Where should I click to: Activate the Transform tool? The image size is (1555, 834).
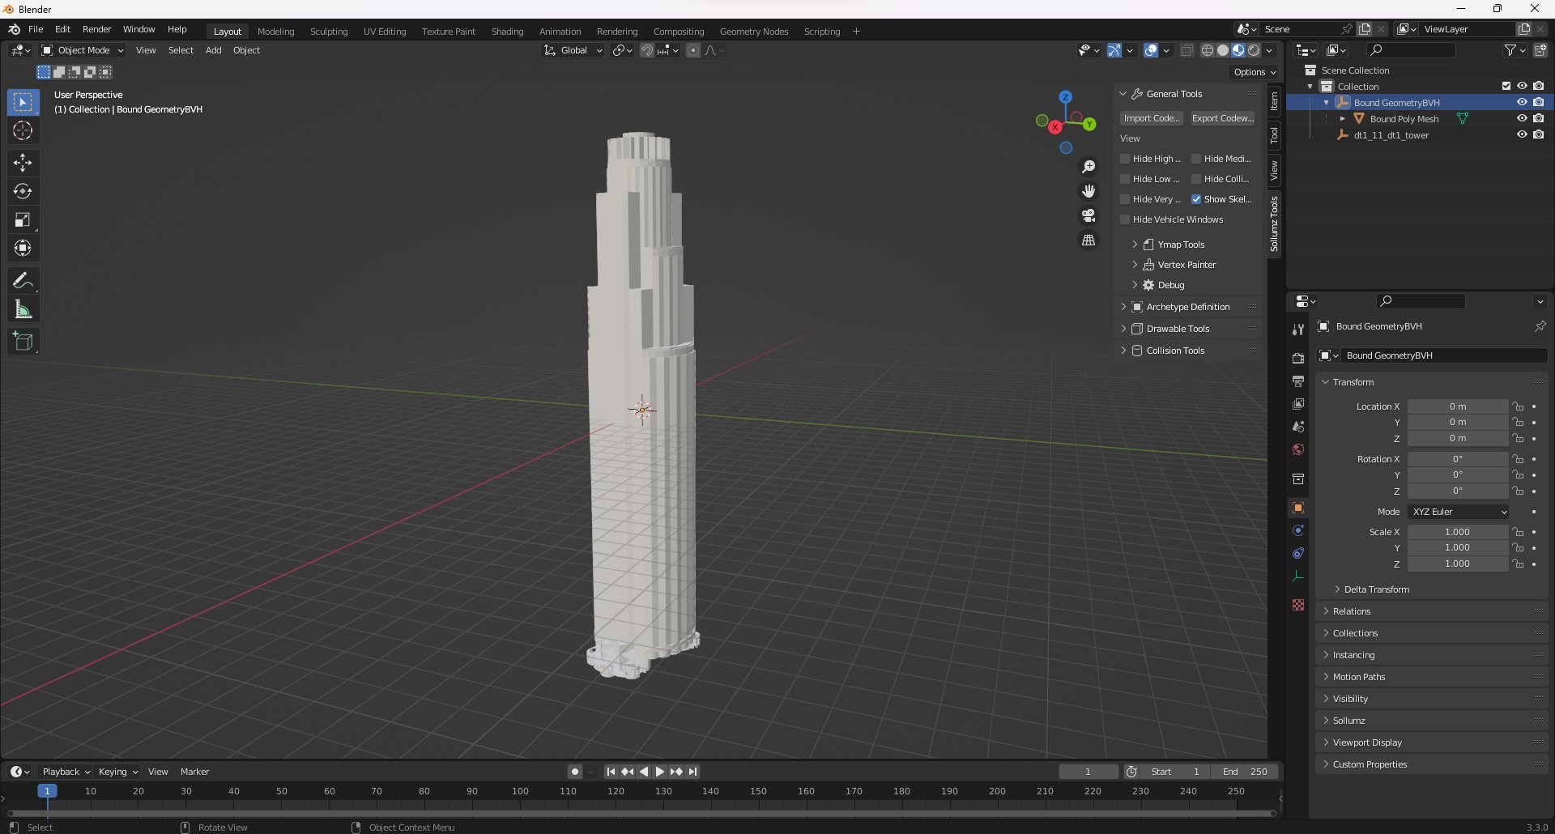click(23, 248)
